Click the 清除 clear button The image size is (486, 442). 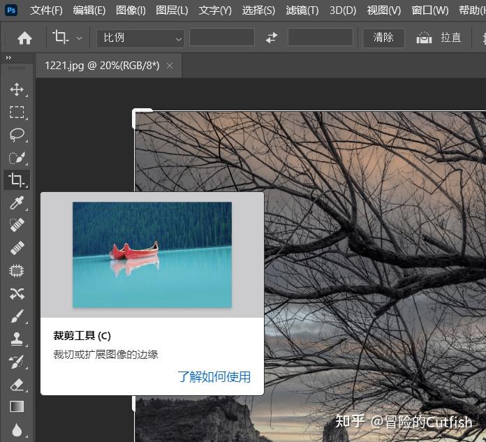(383, 38)
